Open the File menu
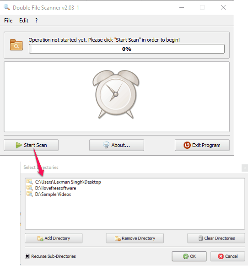Image resolution: width=248 pixels, height=266 pixels. point(8,21)
